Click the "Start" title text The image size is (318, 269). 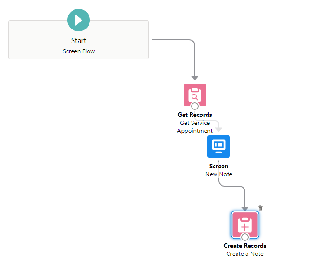pos(79,41)
